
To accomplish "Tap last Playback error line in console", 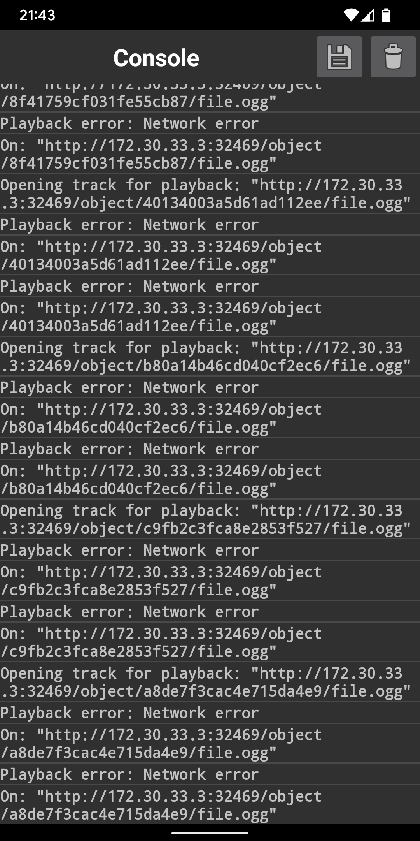I will 129,774.
